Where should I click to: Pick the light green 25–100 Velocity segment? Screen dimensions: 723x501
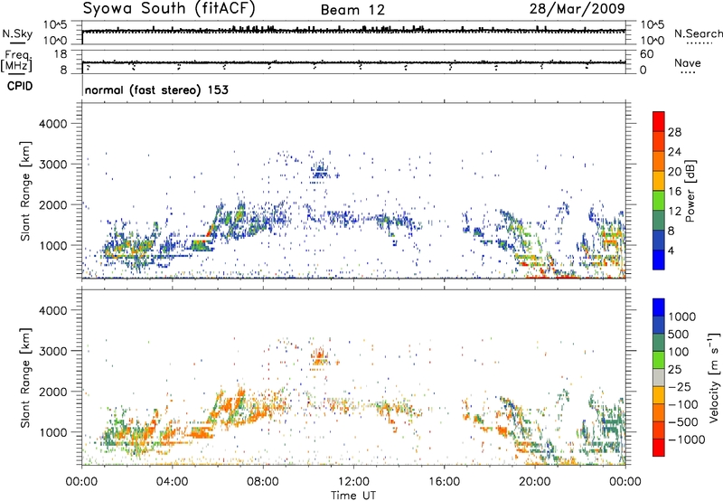point(659,359)
